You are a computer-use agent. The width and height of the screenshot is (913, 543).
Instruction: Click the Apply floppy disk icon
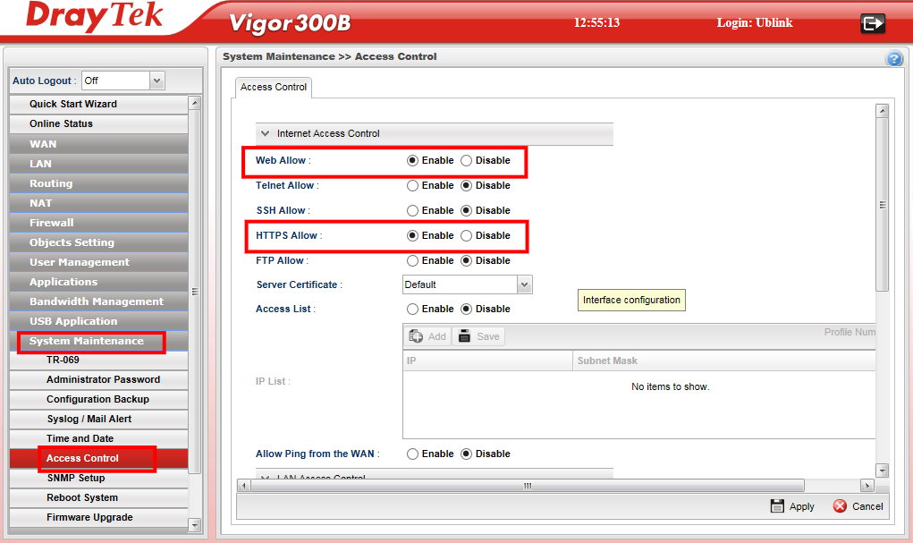click(x=777, y=506)
